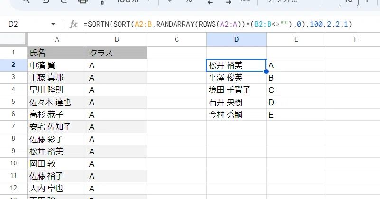Select cell containing 高杉 恭子
The height and width of the screenshot is (199, 380).
coord(57,114)
